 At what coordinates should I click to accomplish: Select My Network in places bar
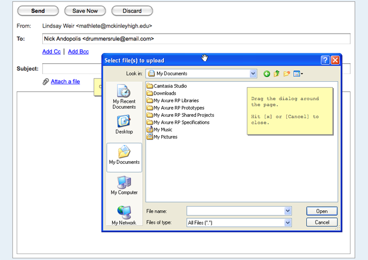[x=124, y=215]
